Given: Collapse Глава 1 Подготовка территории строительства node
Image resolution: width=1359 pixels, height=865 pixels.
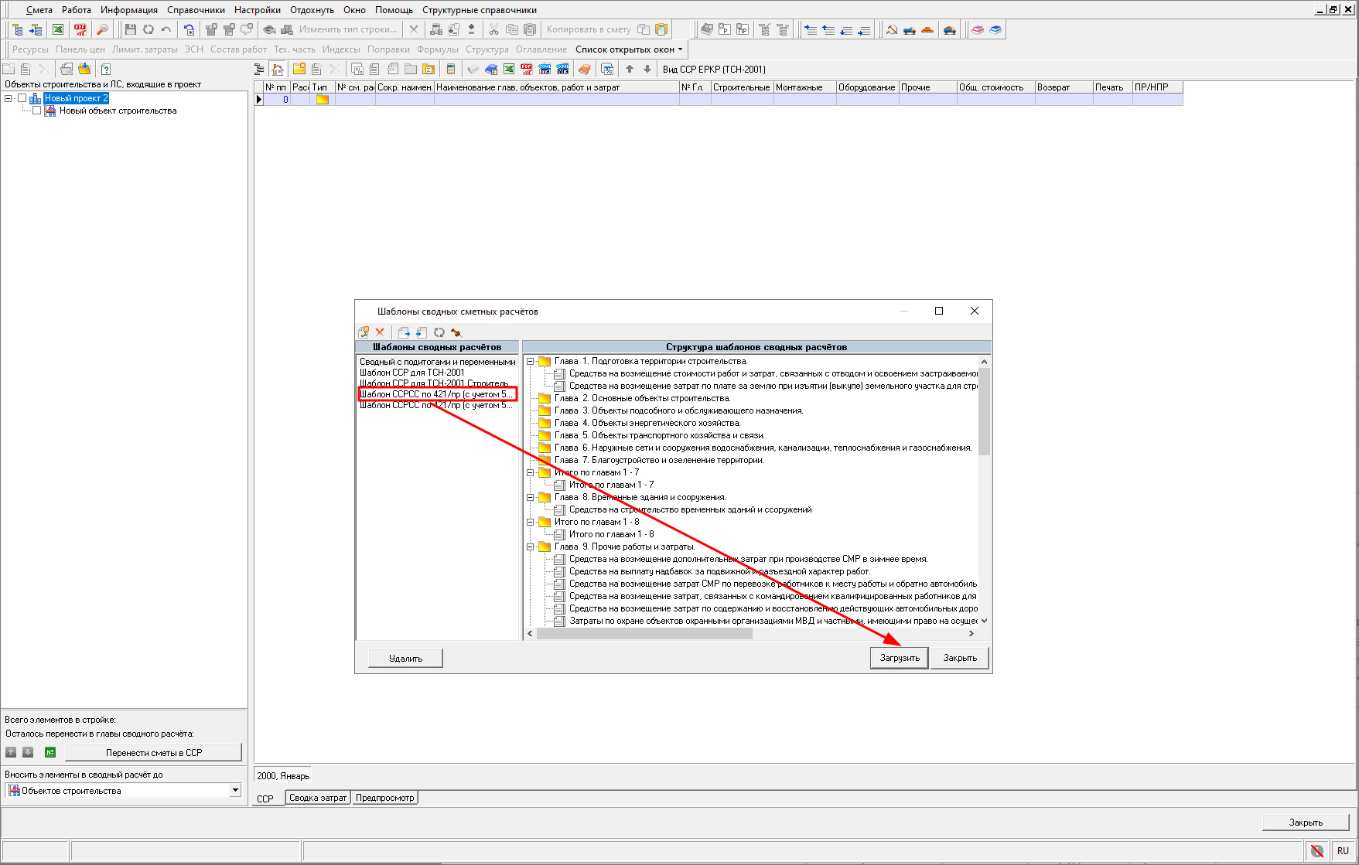Looking at the screenshot, I should pos(531,361).
